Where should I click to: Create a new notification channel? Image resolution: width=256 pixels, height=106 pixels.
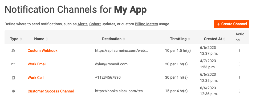[231, 24]
